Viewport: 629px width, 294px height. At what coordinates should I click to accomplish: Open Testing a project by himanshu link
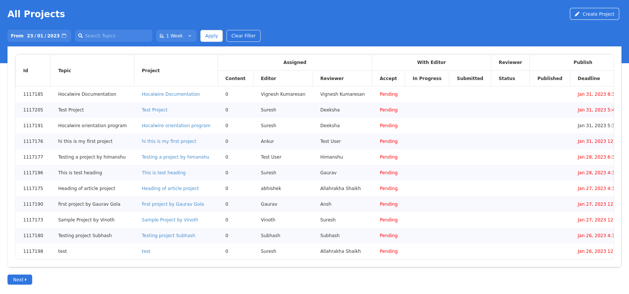click(175, 157)
